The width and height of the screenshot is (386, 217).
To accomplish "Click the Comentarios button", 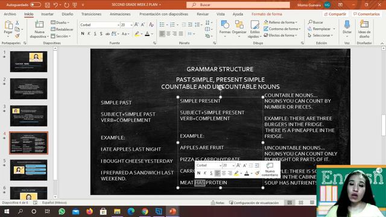I will pyautogui.click(x=367, y=14).
